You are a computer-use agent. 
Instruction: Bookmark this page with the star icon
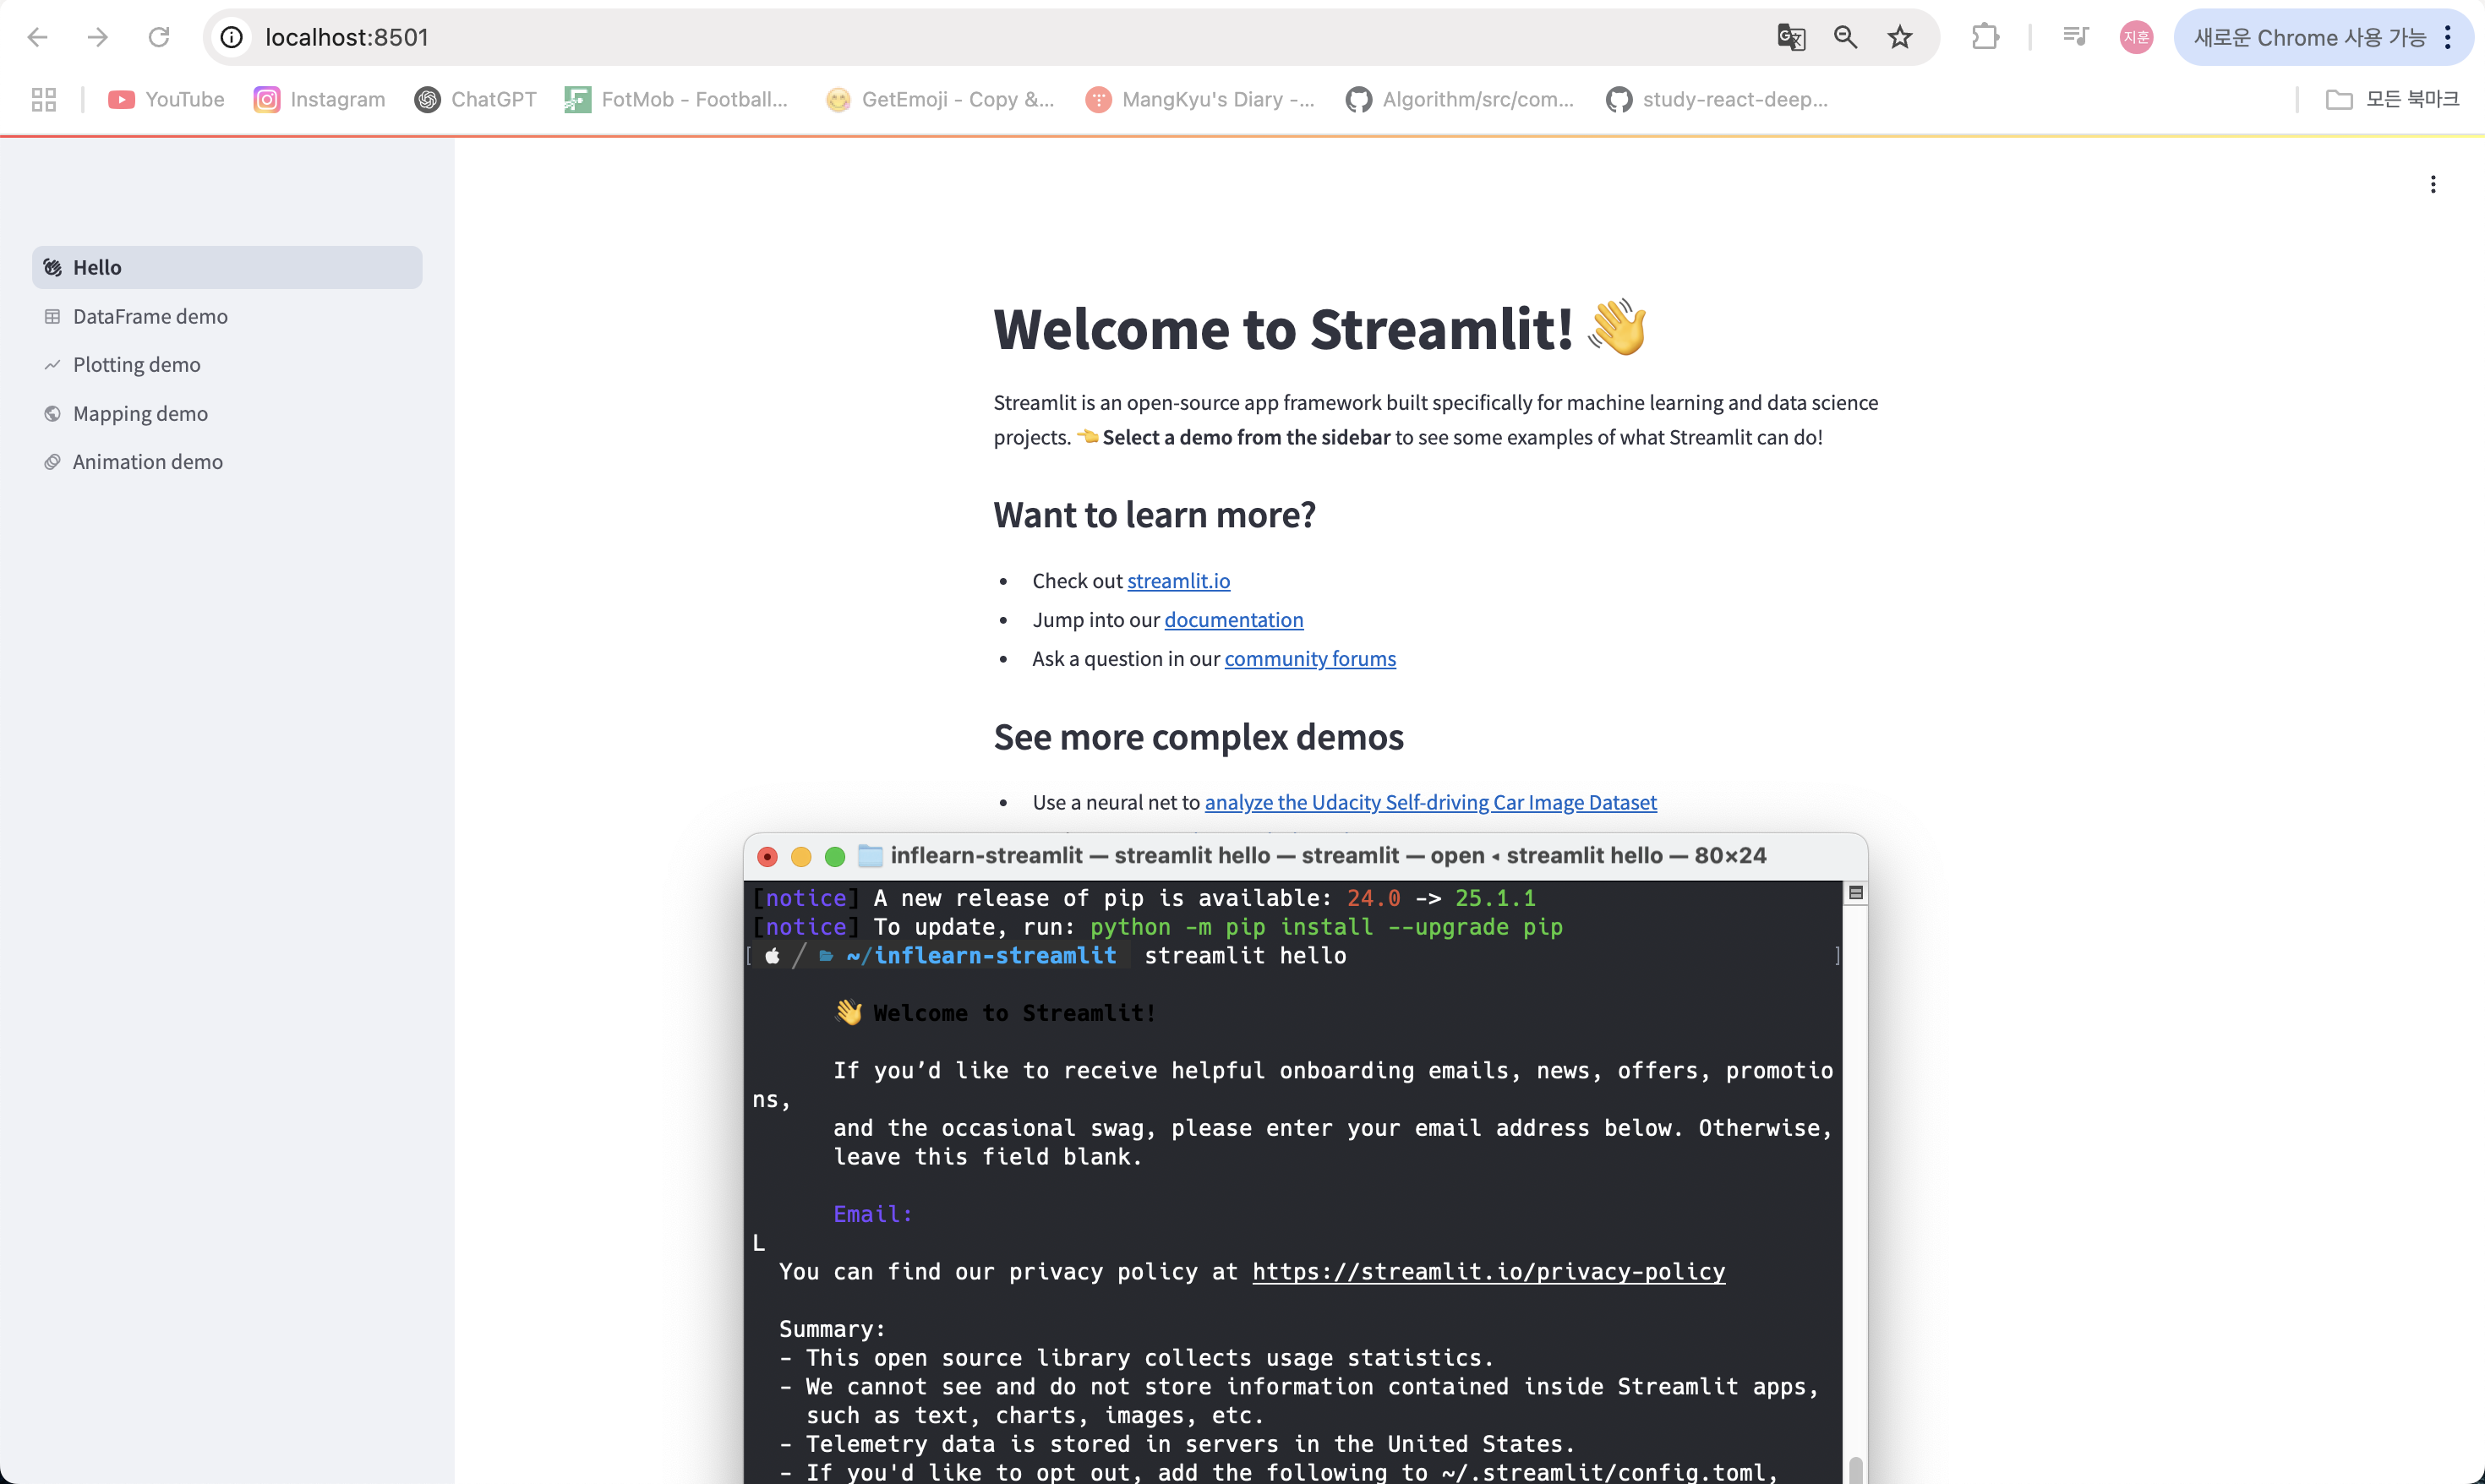[1899, 37]
